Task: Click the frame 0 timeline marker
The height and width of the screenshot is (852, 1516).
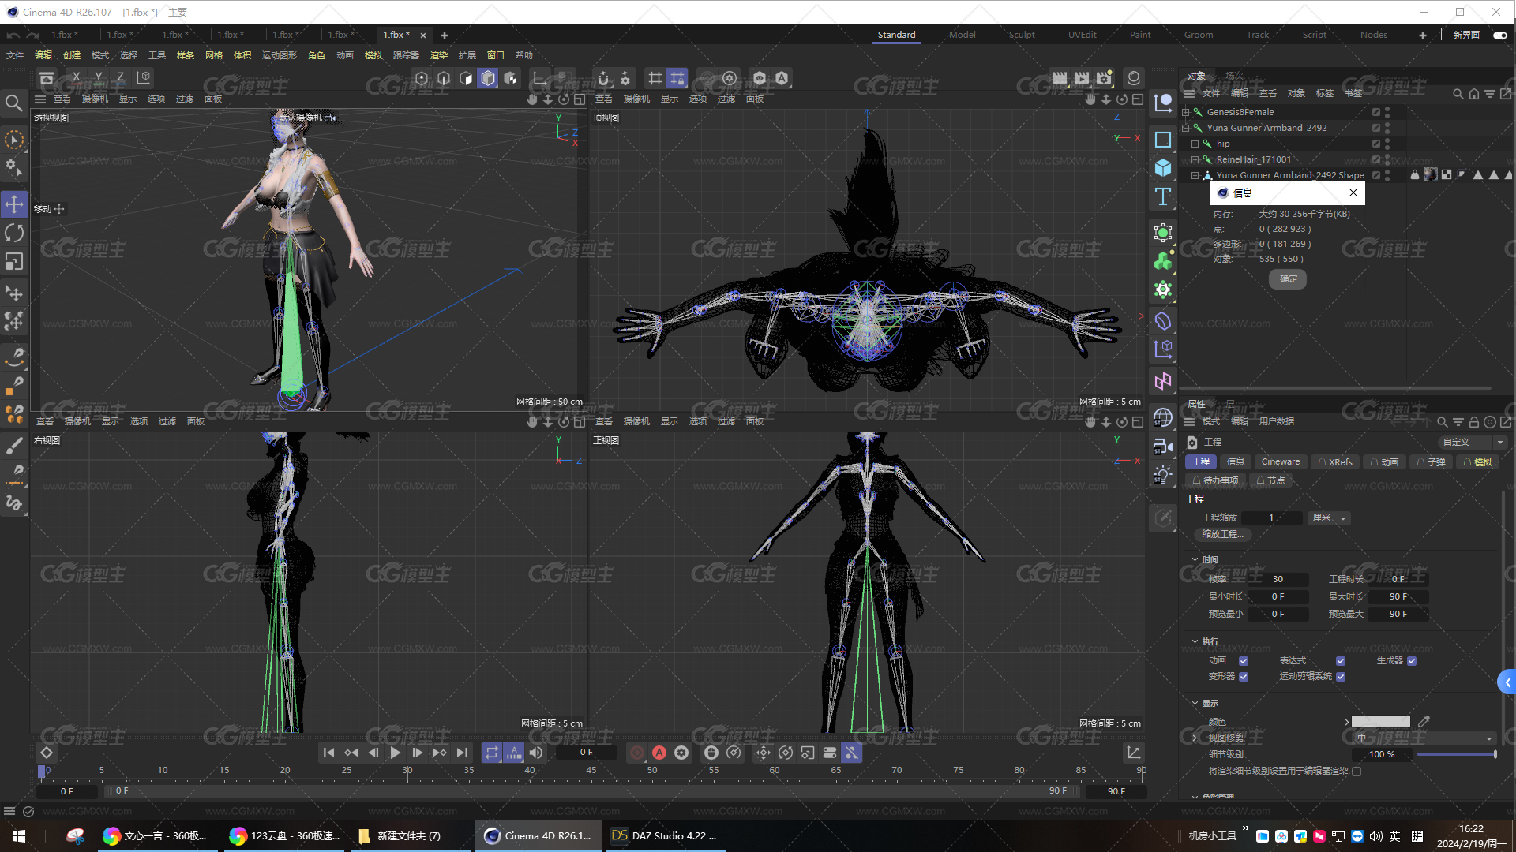Action: click(x=42, y=771)
